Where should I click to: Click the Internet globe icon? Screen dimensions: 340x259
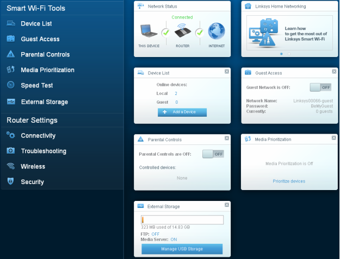coord(217,31)
